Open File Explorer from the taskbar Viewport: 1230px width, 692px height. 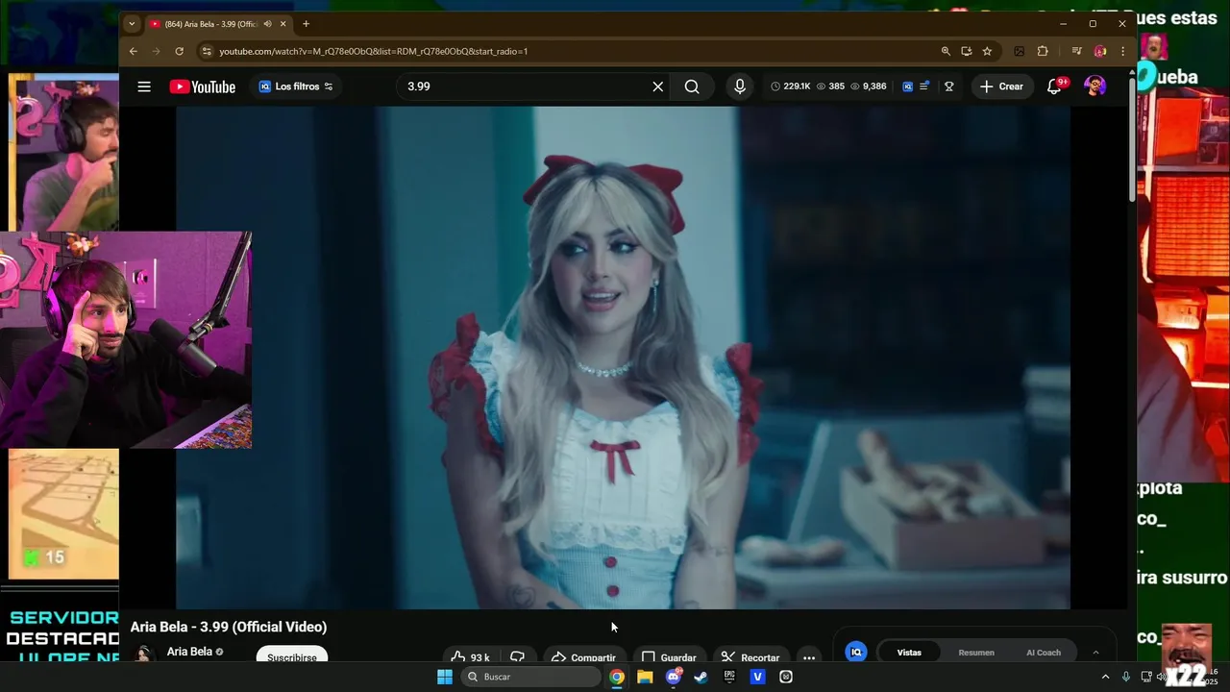coord(645,677)
